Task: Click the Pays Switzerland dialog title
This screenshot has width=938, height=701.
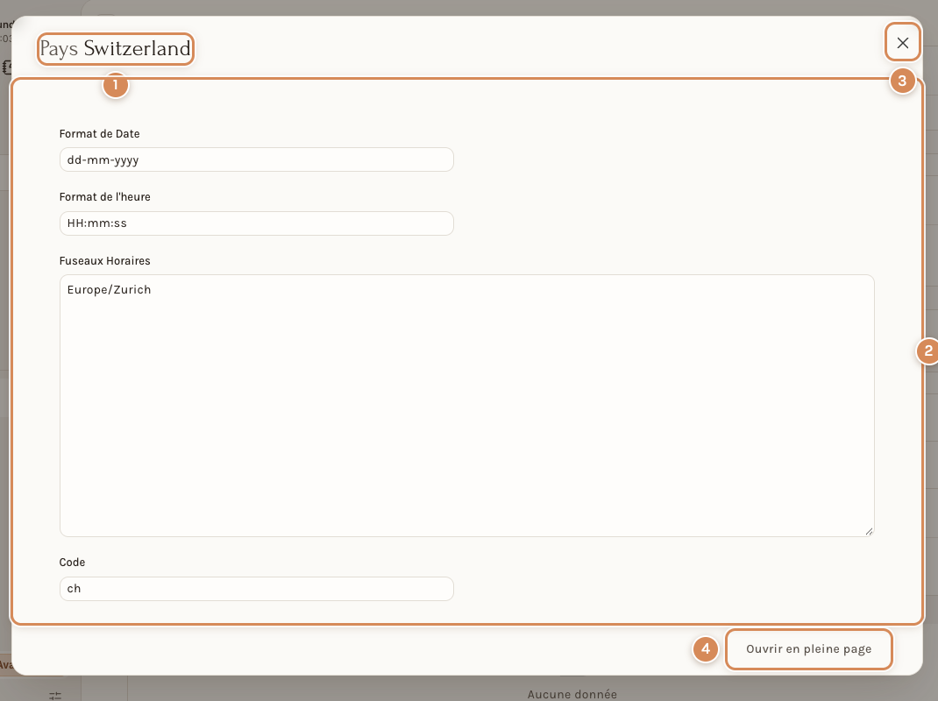Action: coord(116,48)
